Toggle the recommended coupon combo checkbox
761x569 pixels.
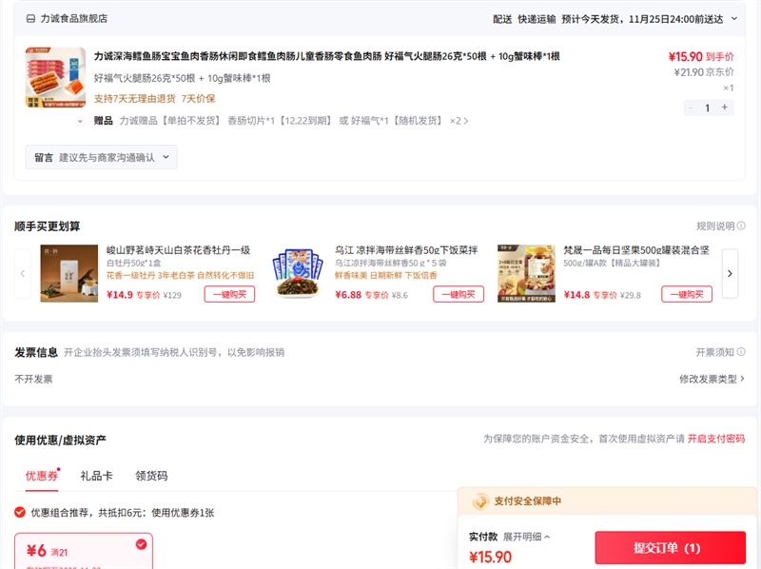(20, 512)
